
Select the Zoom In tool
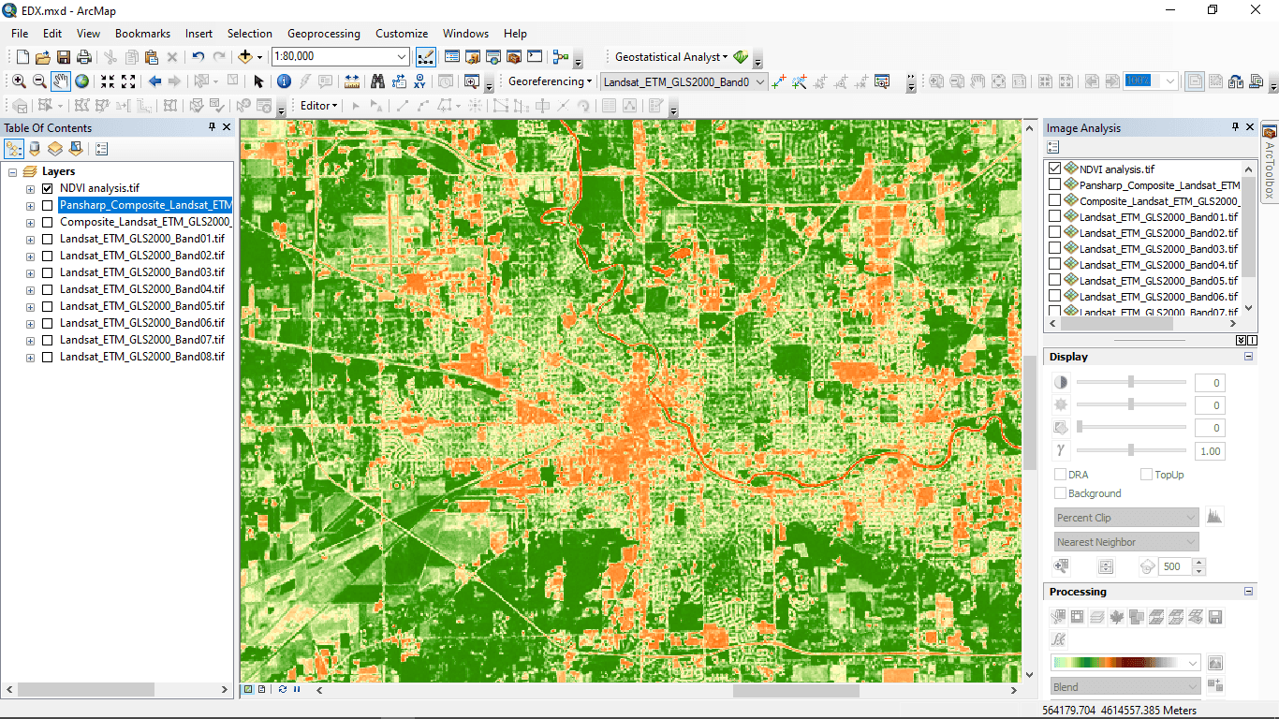click(x=19, y=81)
